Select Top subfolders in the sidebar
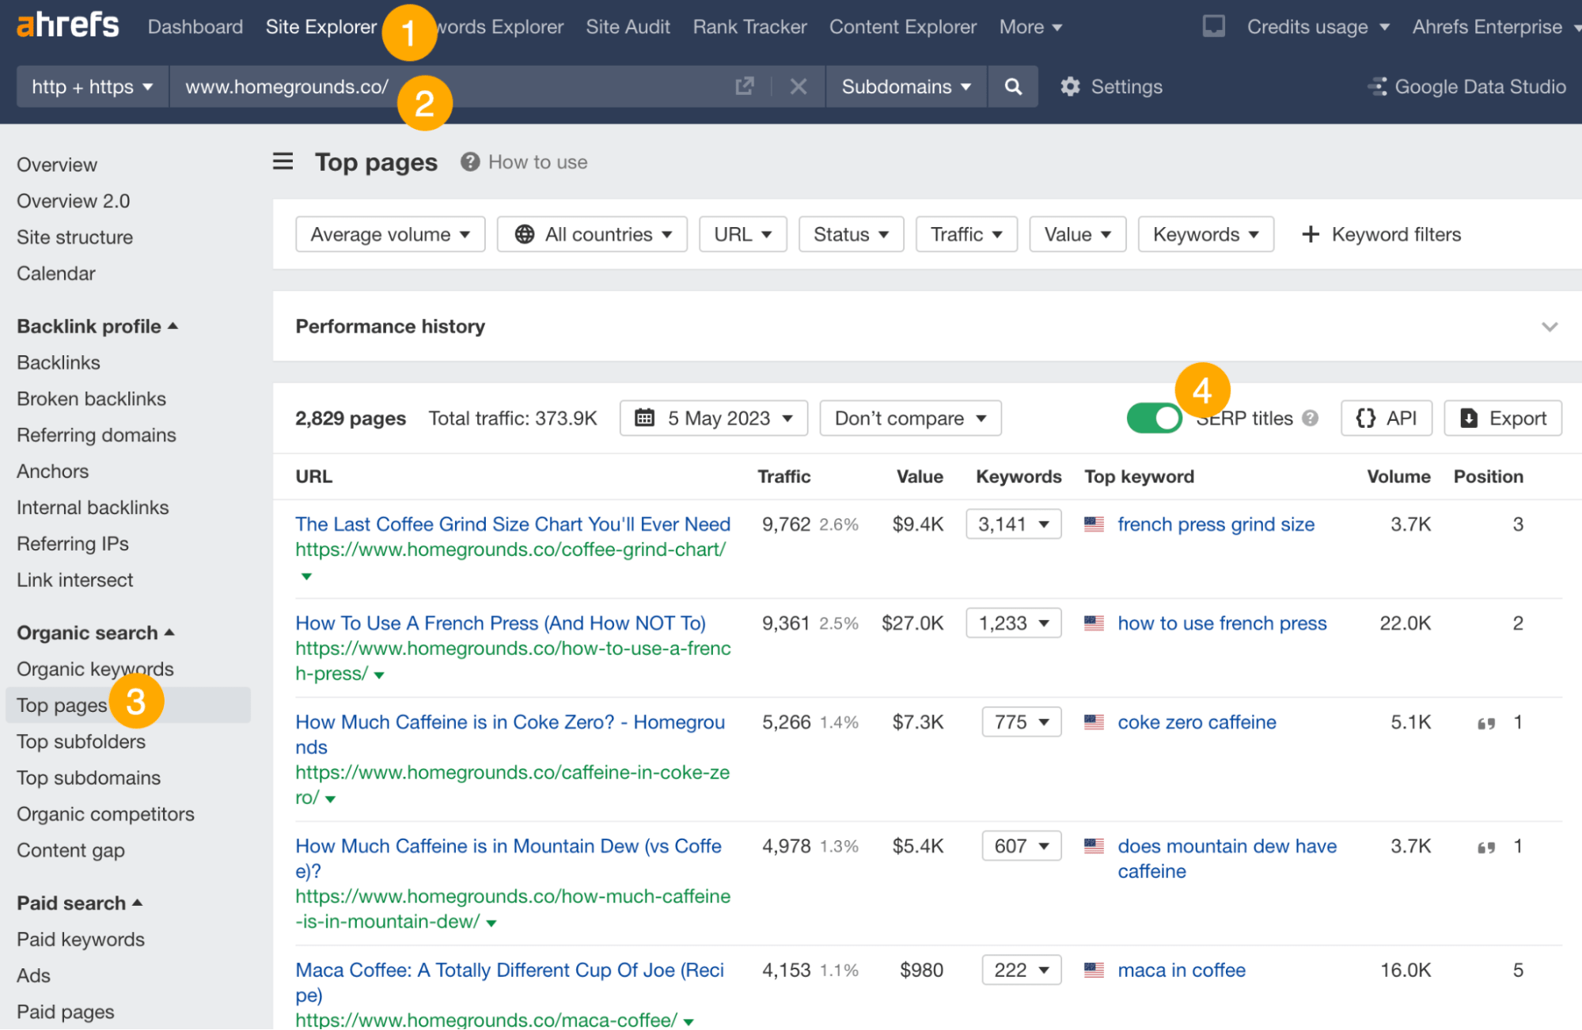 click(x=80, y=742)
